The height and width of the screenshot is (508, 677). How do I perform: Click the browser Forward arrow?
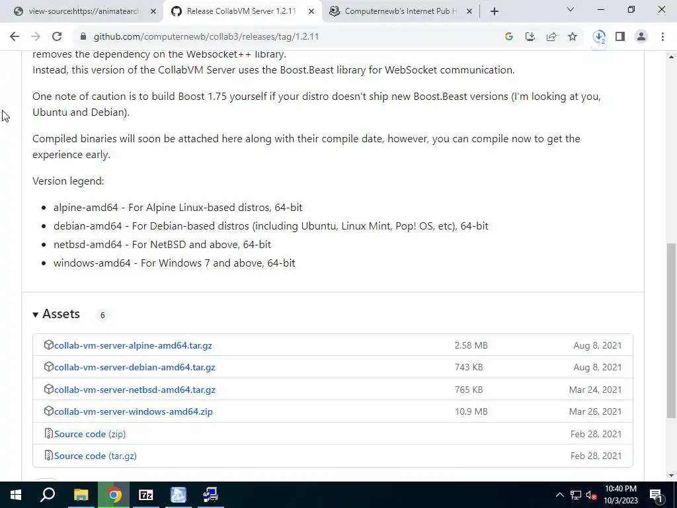point(36,37)
